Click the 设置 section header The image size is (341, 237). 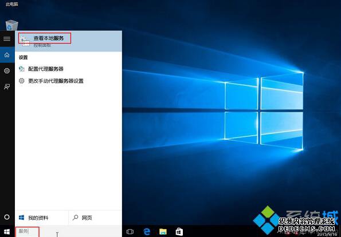pos(23,58)
